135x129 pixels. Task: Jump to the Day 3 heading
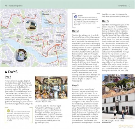(75, 86)
